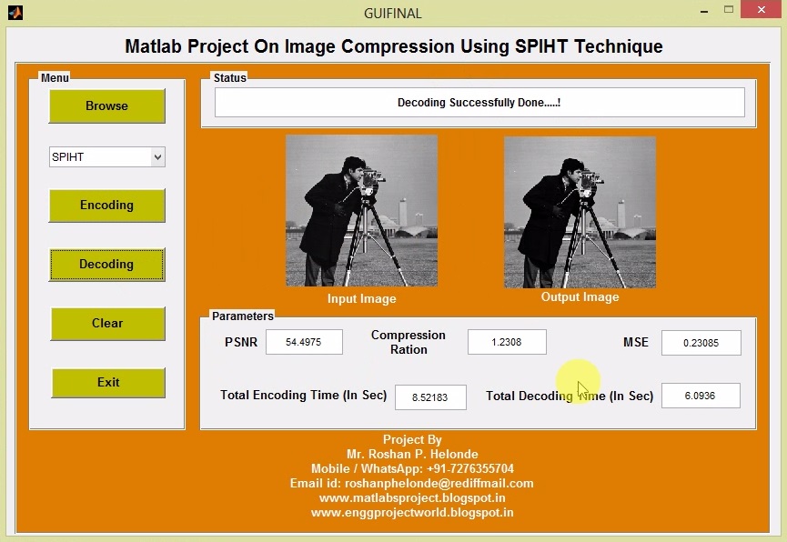Screen dimensions: 787x542
Task: Click the Input Image thumbnail
Action: [361, 210]
